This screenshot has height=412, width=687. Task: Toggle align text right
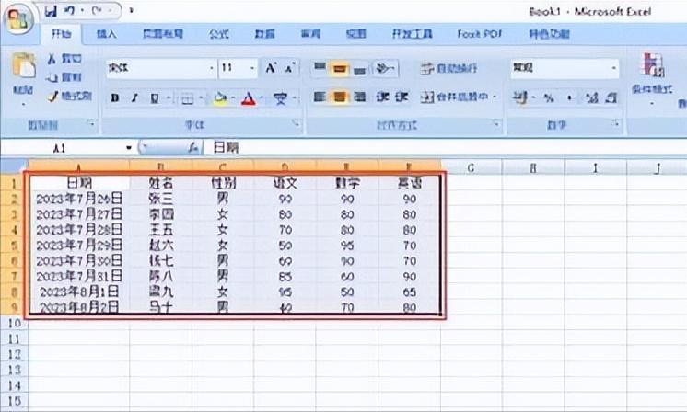click(x=360, y=97)
